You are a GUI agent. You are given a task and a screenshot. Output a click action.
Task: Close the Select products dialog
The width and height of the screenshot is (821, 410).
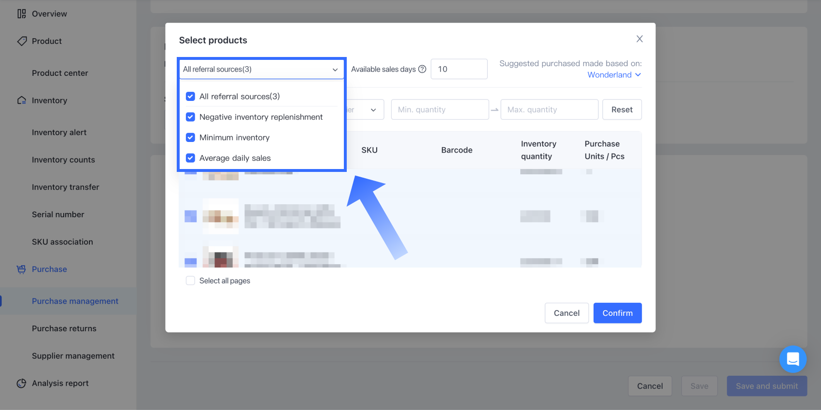tap(639, 39)
